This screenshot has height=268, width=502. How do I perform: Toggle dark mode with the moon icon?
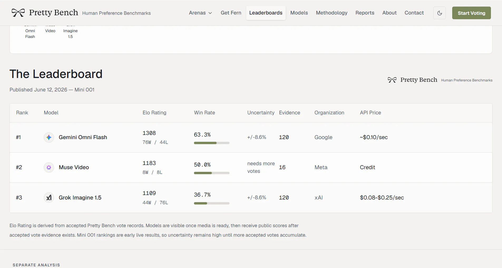pos(440,13)
